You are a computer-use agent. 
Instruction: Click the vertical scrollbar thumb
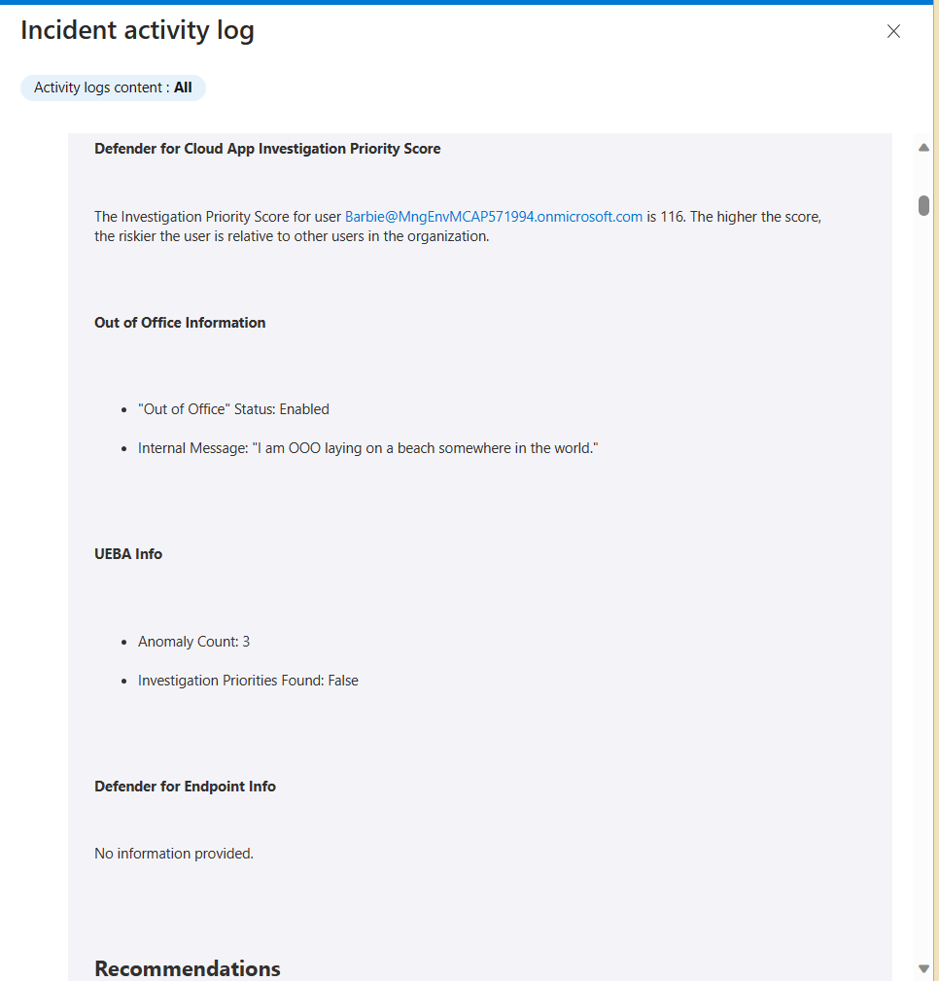(923, 206)
